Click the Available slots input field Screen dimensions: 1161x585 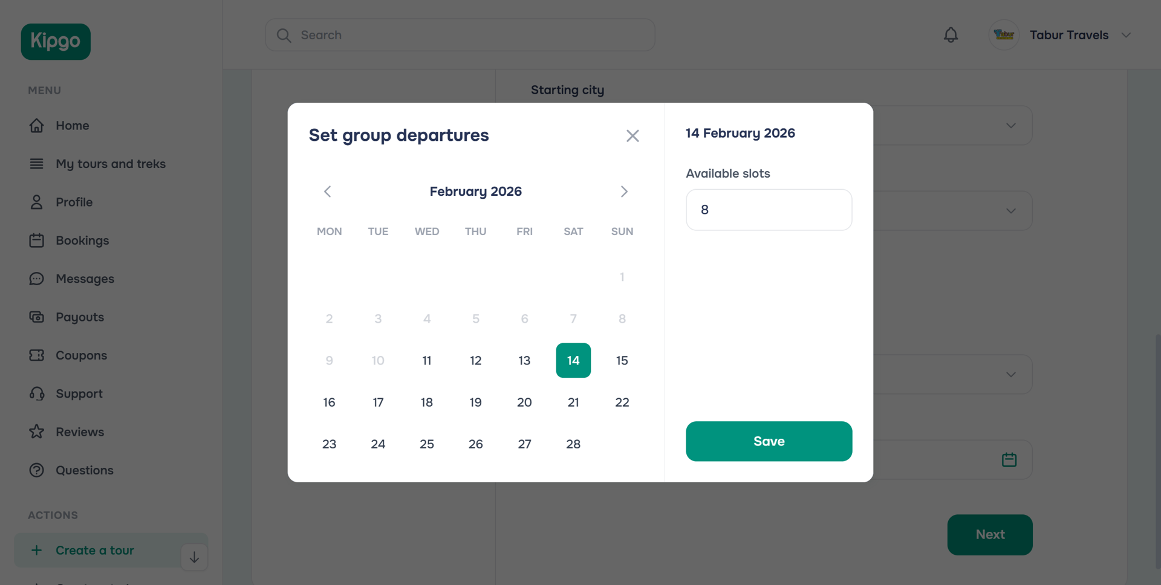[769, 210]
